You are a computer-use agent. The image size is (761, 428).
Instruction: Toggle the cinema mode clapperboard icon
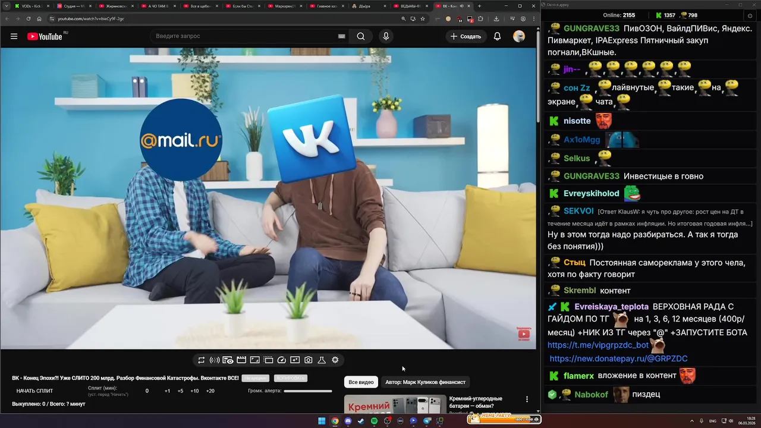point(241,360)
